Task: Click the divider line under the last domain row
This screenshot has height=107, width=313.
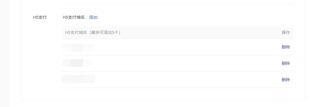Action: [x=178, y=88]
